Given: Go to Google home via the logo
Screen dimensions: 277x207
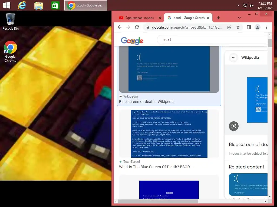Looking at the screenshot, I should point(132,41).
